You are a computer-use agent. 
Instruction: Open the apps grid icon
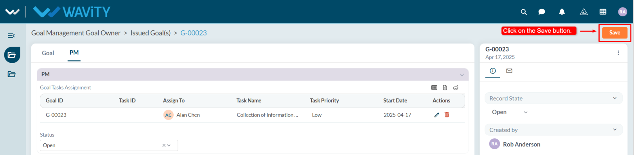[603, 12]
